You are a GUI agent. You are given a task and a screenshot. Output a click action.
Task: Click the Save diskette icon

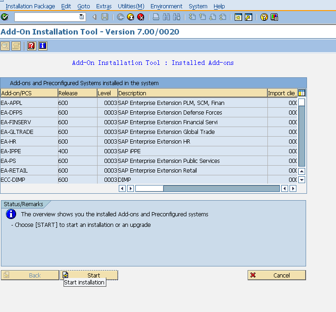[104, 17]
